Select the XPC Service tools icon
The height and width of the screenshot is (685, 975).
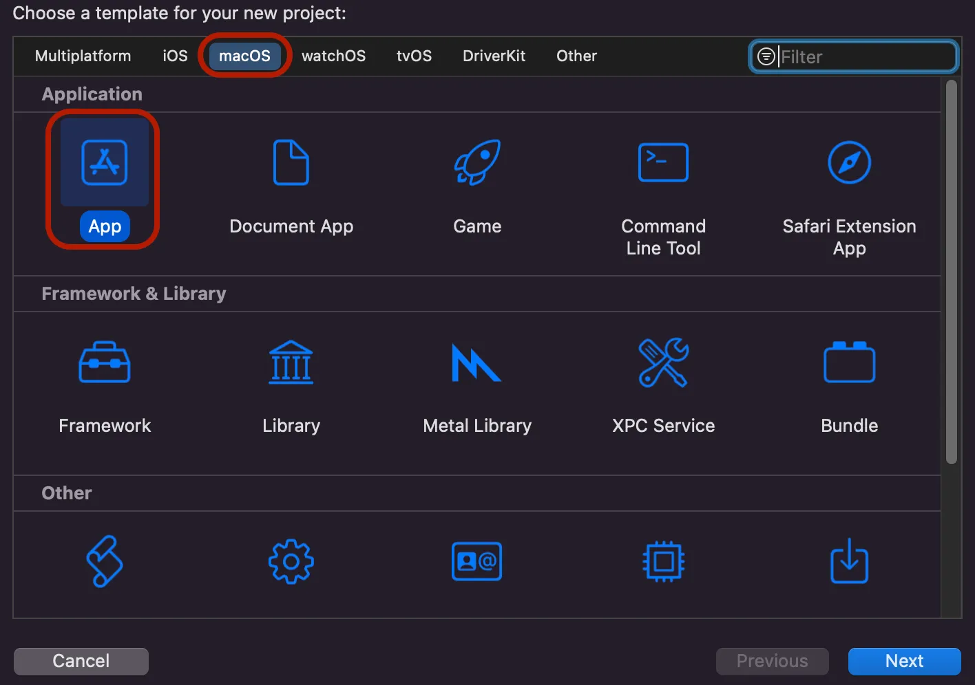(663, 362)
